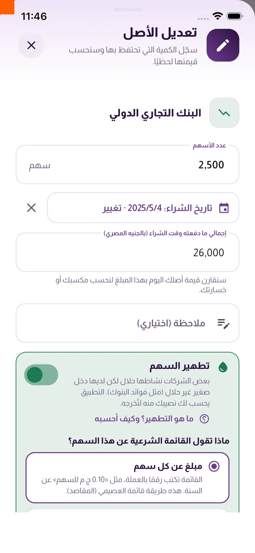Open the purchase date picker
This screenshot has width=255, height=553.
click(143, 208)
